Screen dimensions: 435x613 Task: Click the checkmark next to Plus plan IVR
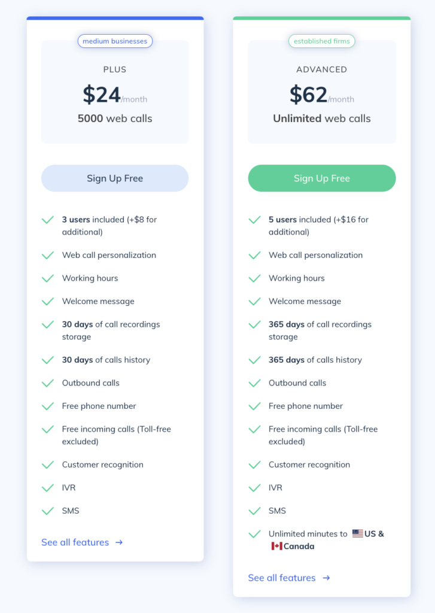pos(48,488)
